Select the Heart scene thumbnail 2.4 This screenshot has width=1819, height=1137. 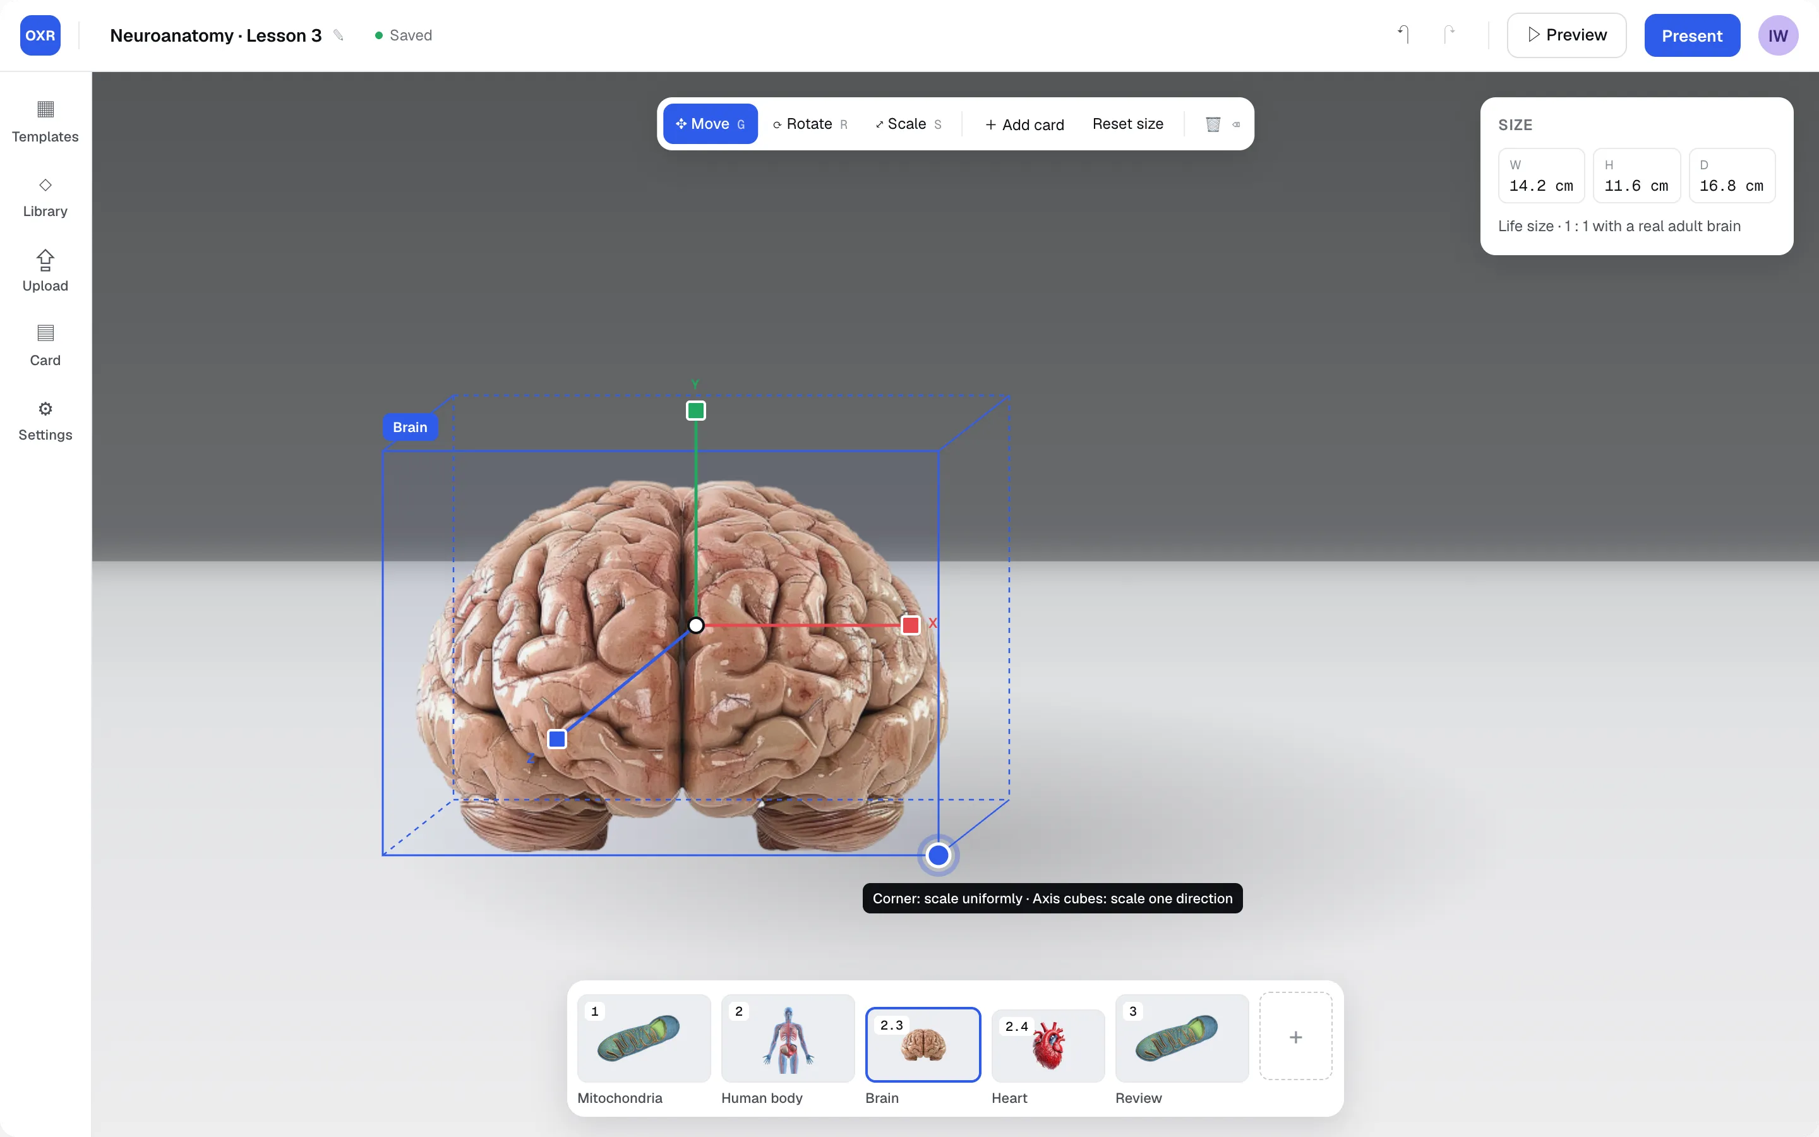(x=1048, y=1045)
